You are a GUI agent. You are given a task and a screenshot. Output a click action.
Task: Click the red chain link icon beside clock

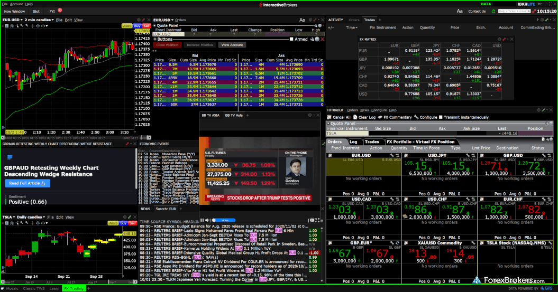pyautogui.click(x=534, y=12)
